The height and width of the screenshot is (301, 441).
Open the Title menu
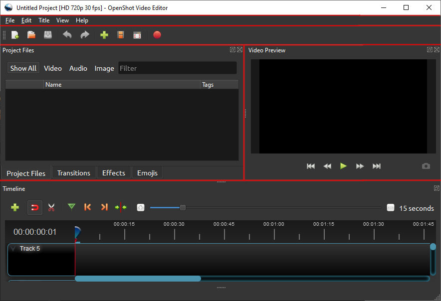tap(44, 20)
